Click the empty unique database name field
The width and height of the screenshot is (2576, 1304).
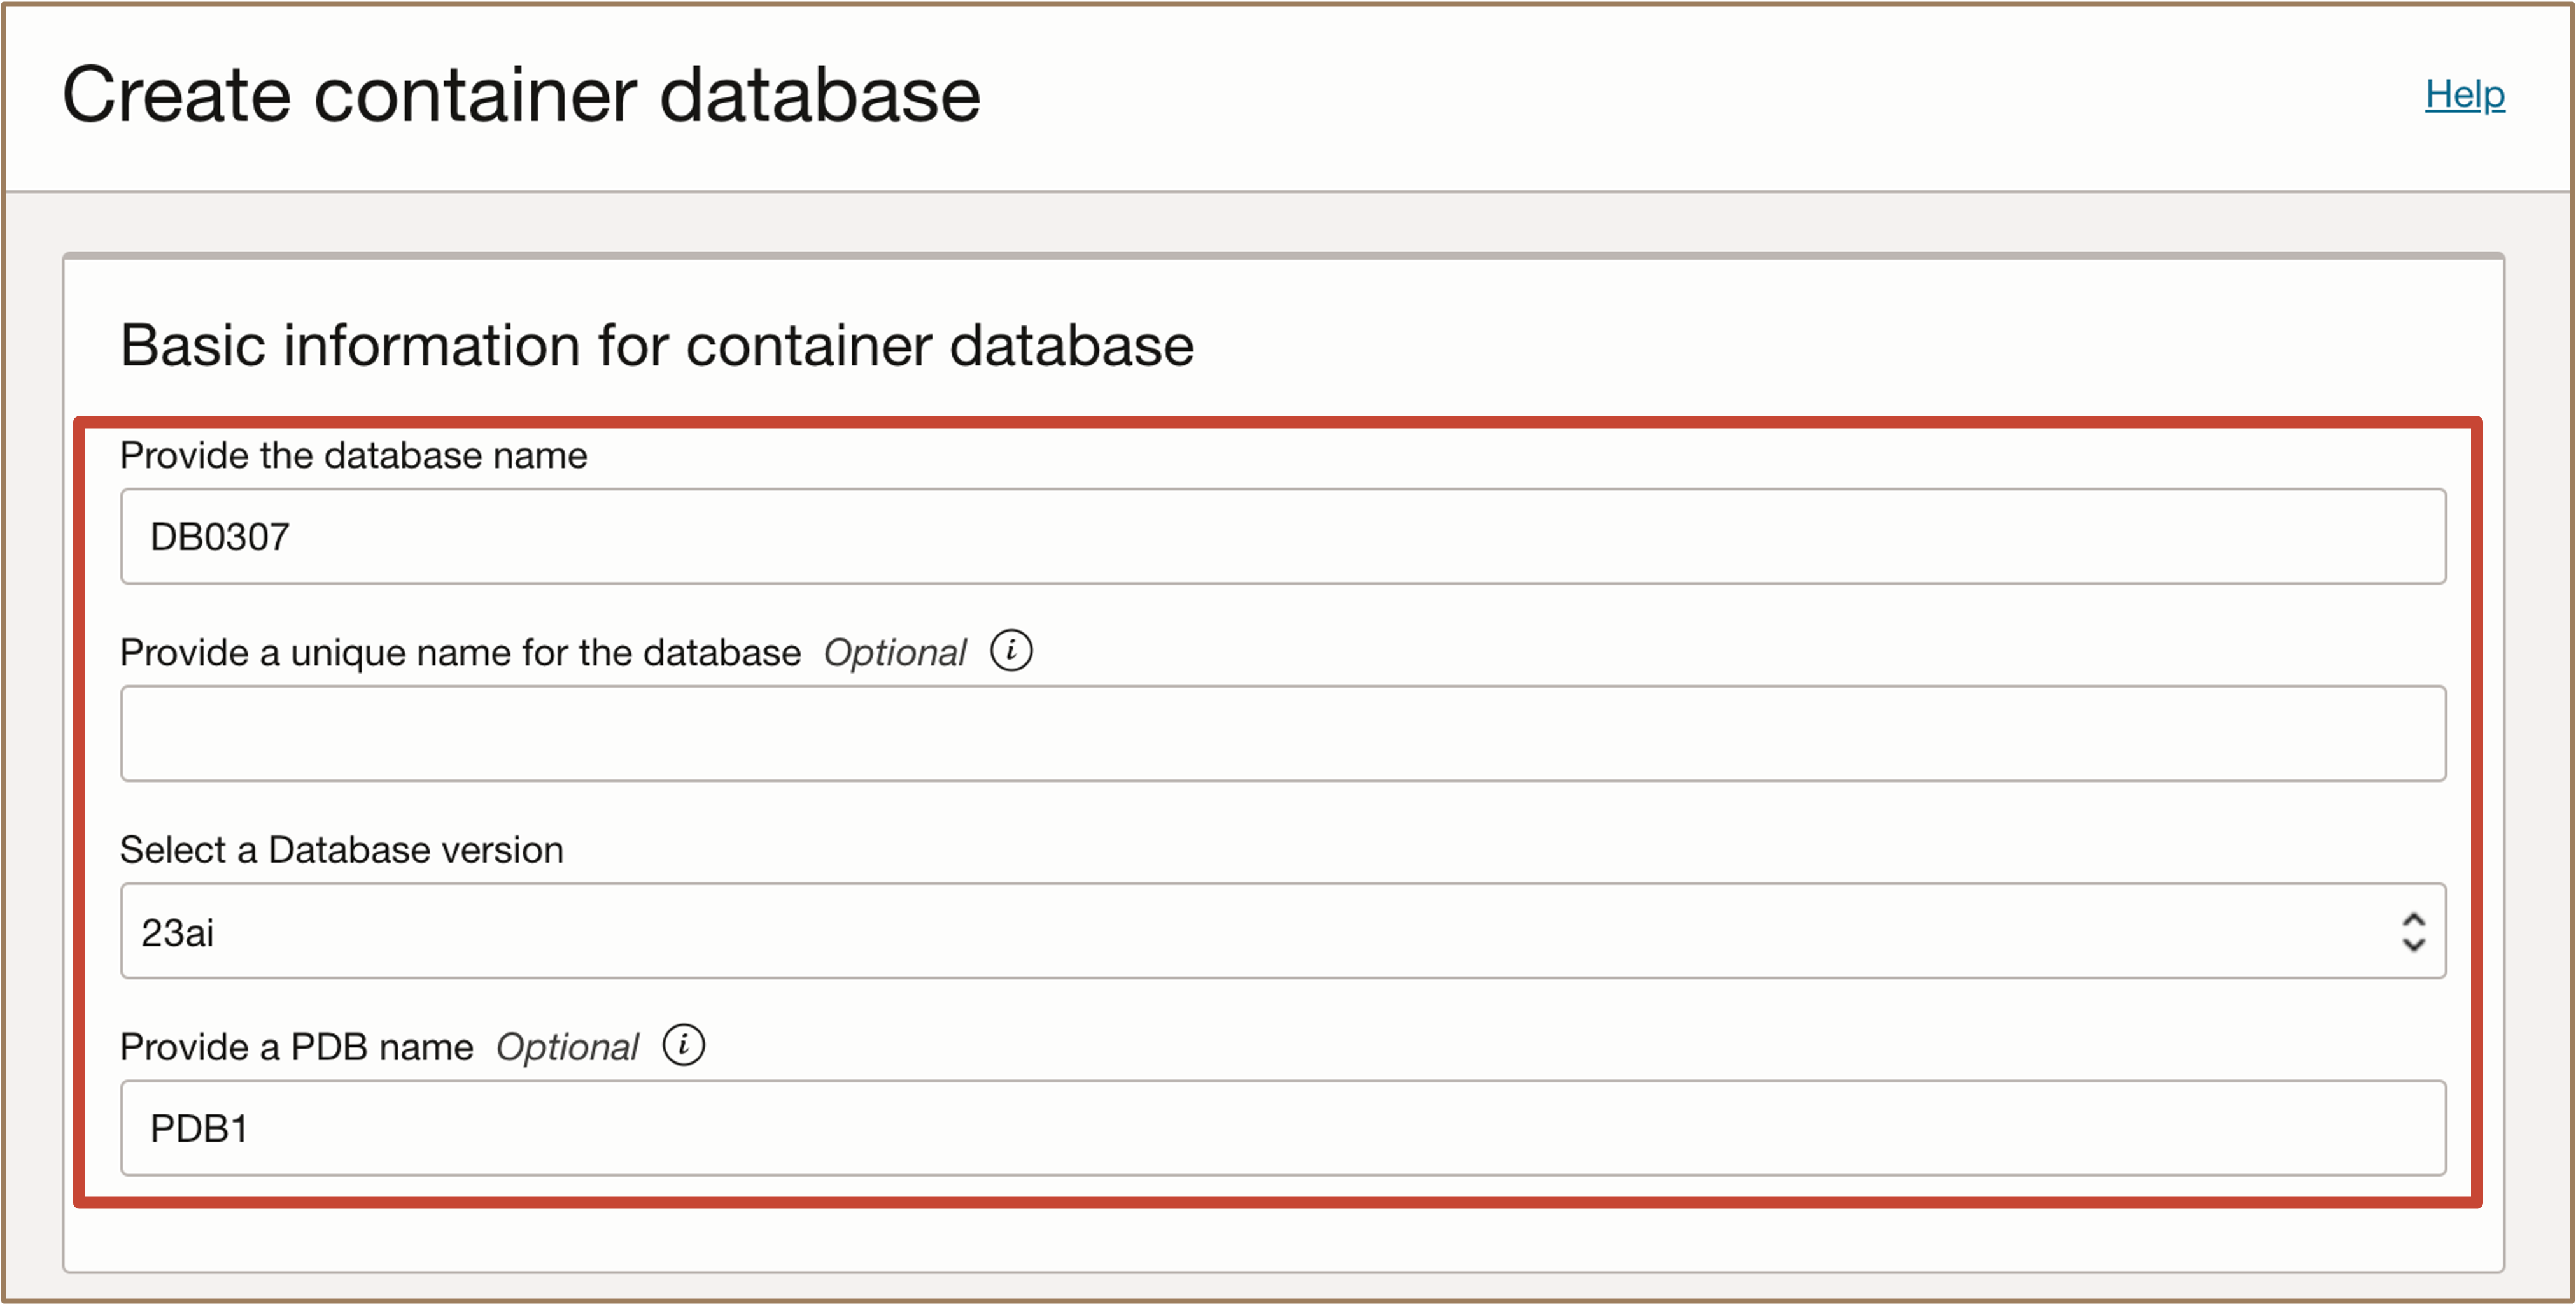pyautogui.click(x=1282, y=733)
